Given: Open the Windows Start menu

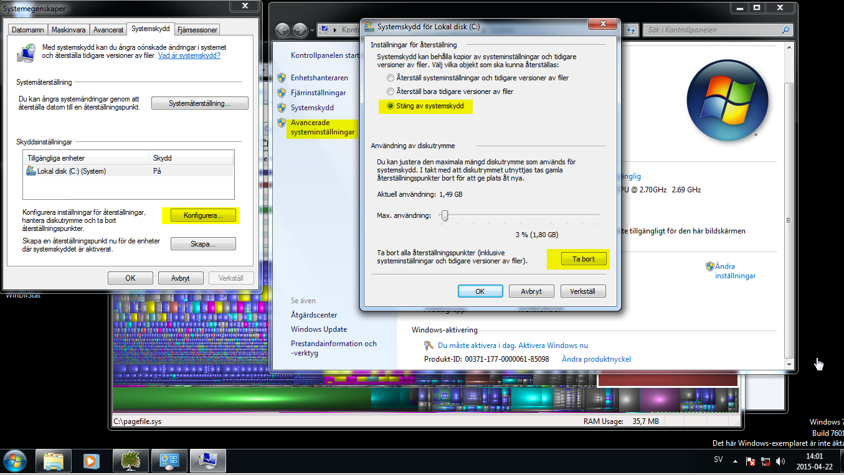Looking at the screenshot, I should pos(14,461).
